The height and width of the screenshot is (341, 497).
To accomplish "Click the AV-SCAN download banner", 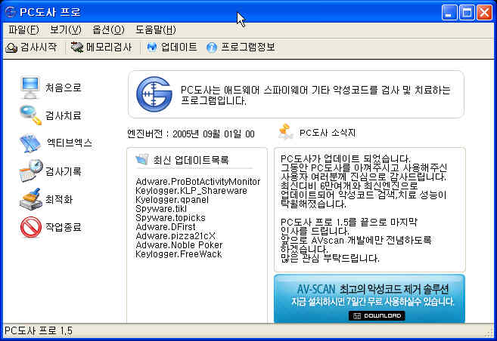I will click(369, 299).
